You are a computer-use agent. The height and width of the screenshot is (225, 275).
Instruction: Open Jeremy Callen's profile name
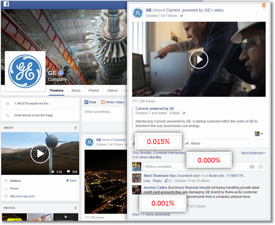pyautogui.click(x=155, y=188)
